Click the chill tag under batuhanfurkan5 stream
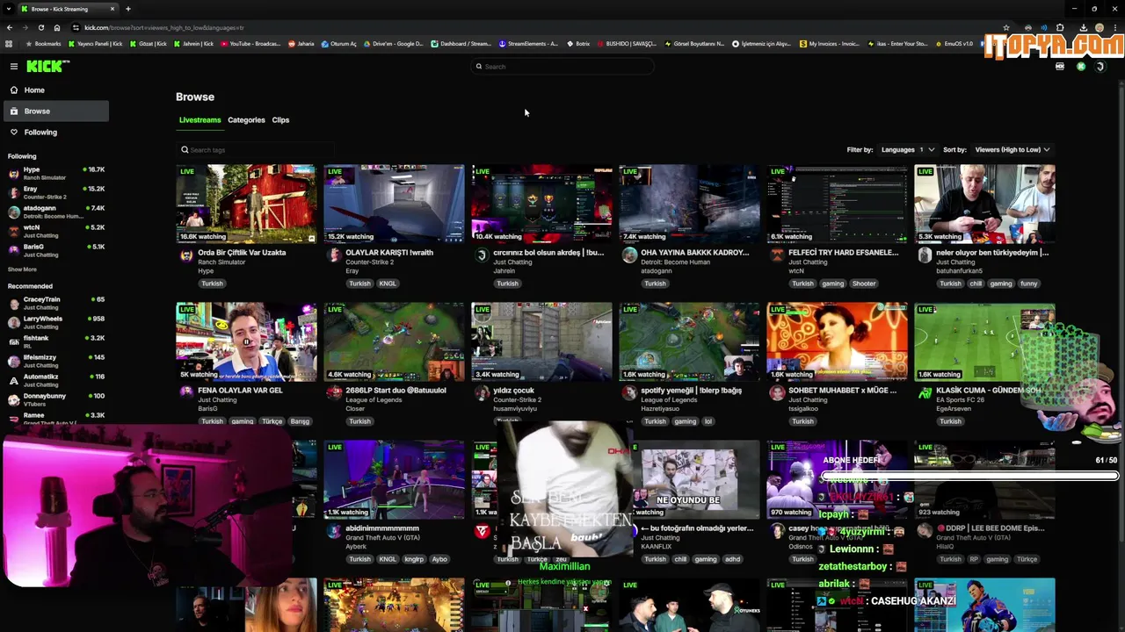The width and height of the screenshot is (1125, 632). [976, 284]
